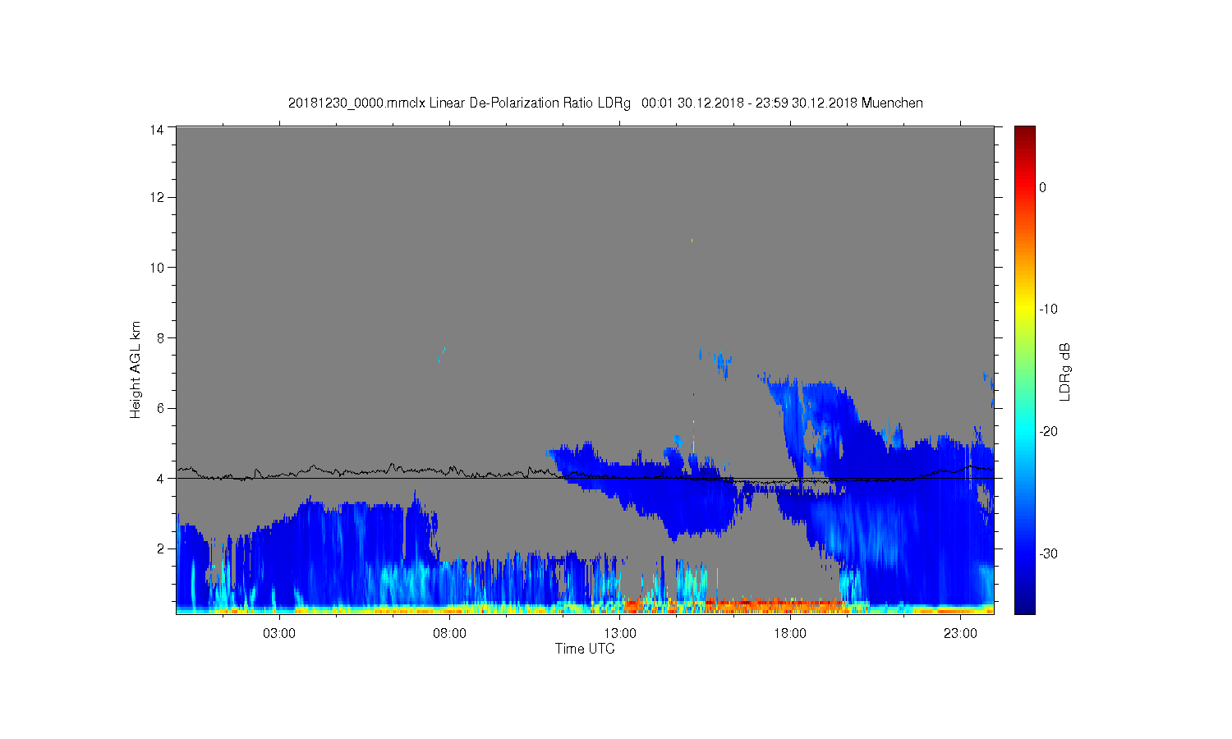Click the 13:00 time tick label

coord(620,634)
